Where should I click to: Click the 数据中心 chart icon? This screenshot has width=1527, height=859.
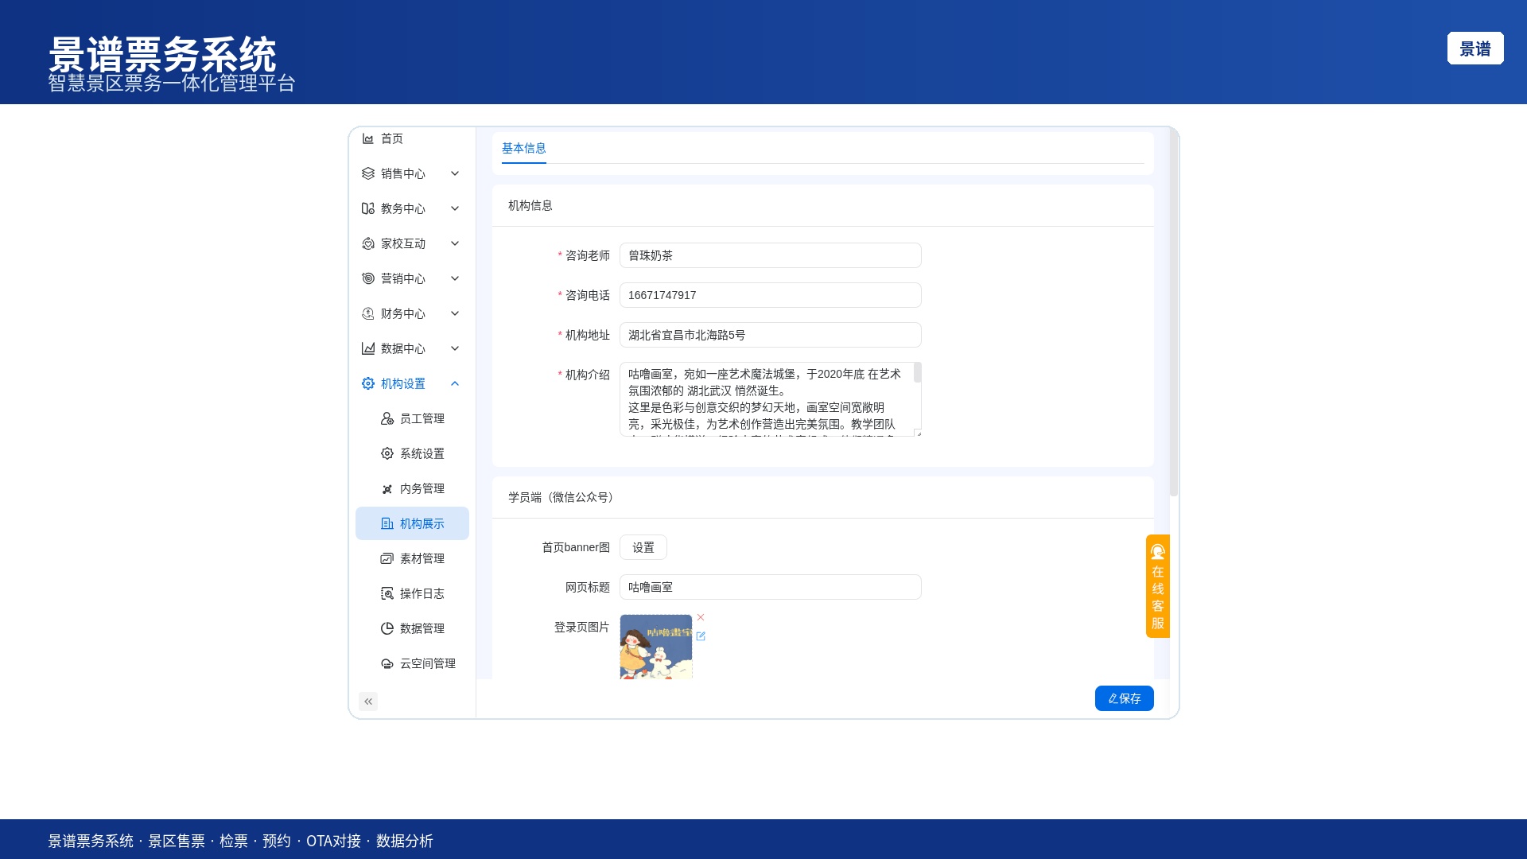click(367, 348)
